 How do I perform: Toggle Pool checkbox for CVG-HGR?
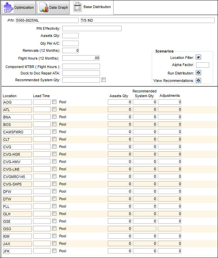[54, 154]
